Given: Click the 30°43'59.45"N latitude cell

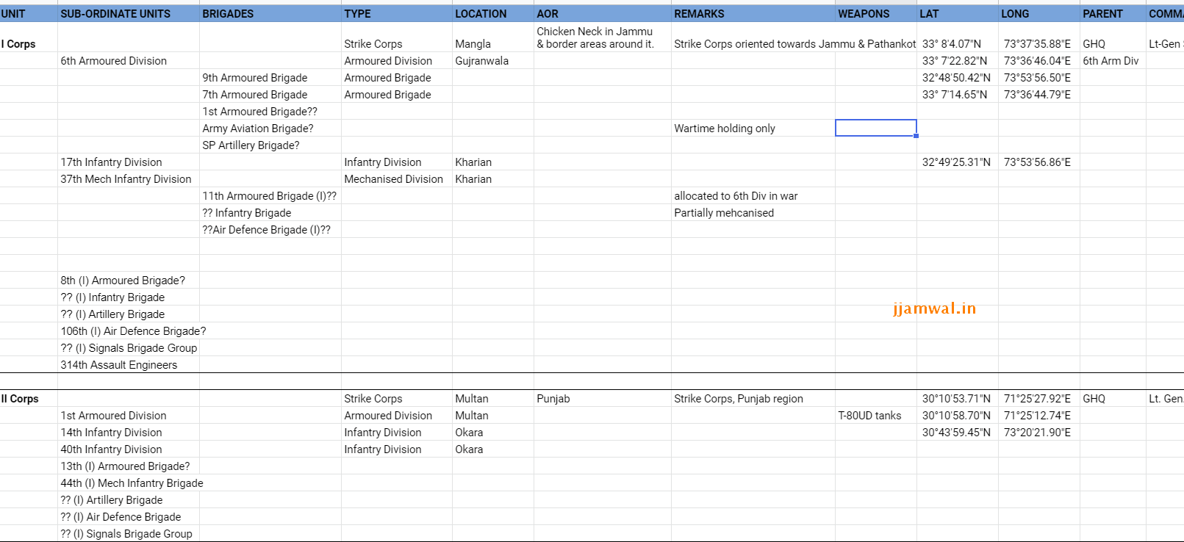Looking at the screenshot, I should click(x=958, y=433).
